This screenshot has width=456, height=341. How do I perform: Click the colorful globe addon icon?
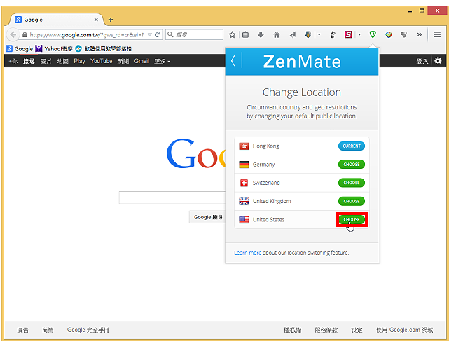[389, 34]
